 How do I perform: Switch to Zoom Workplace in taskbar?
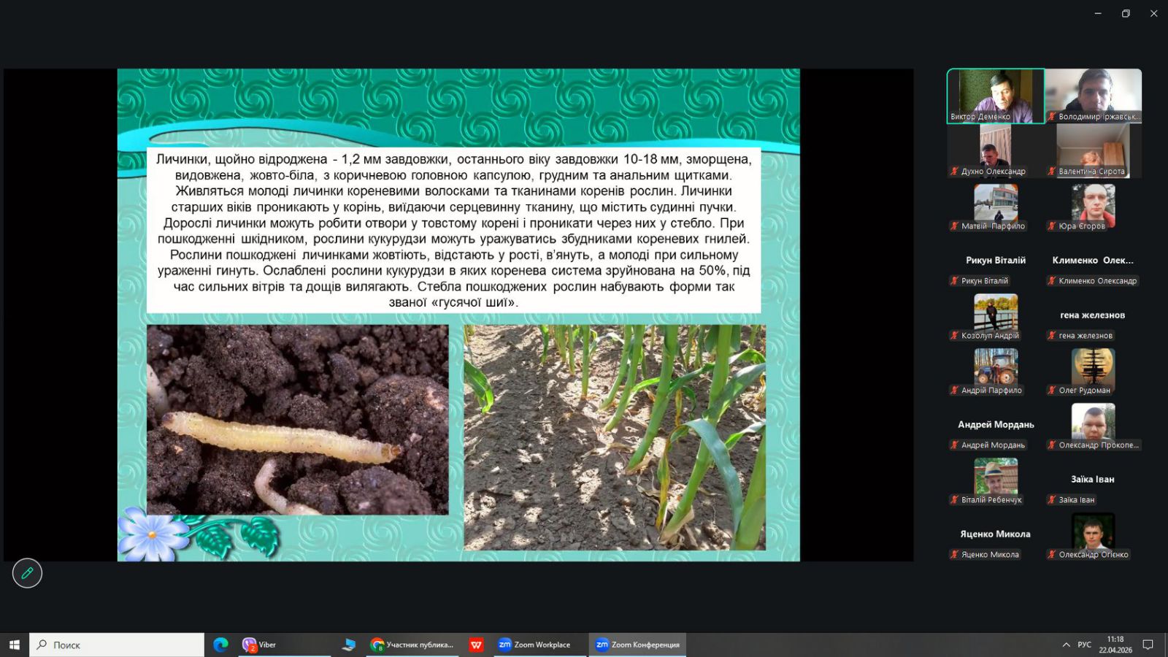[534, 645]
